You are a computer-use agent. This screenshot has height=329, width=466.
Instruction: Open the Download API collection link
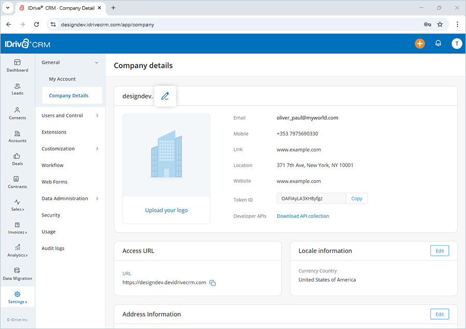[303, 216]
